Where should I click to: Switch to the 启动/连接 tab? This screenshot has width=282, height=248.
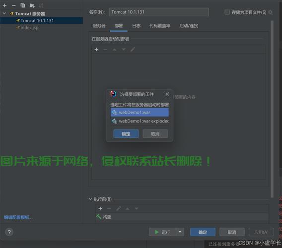tap(189, 26)
